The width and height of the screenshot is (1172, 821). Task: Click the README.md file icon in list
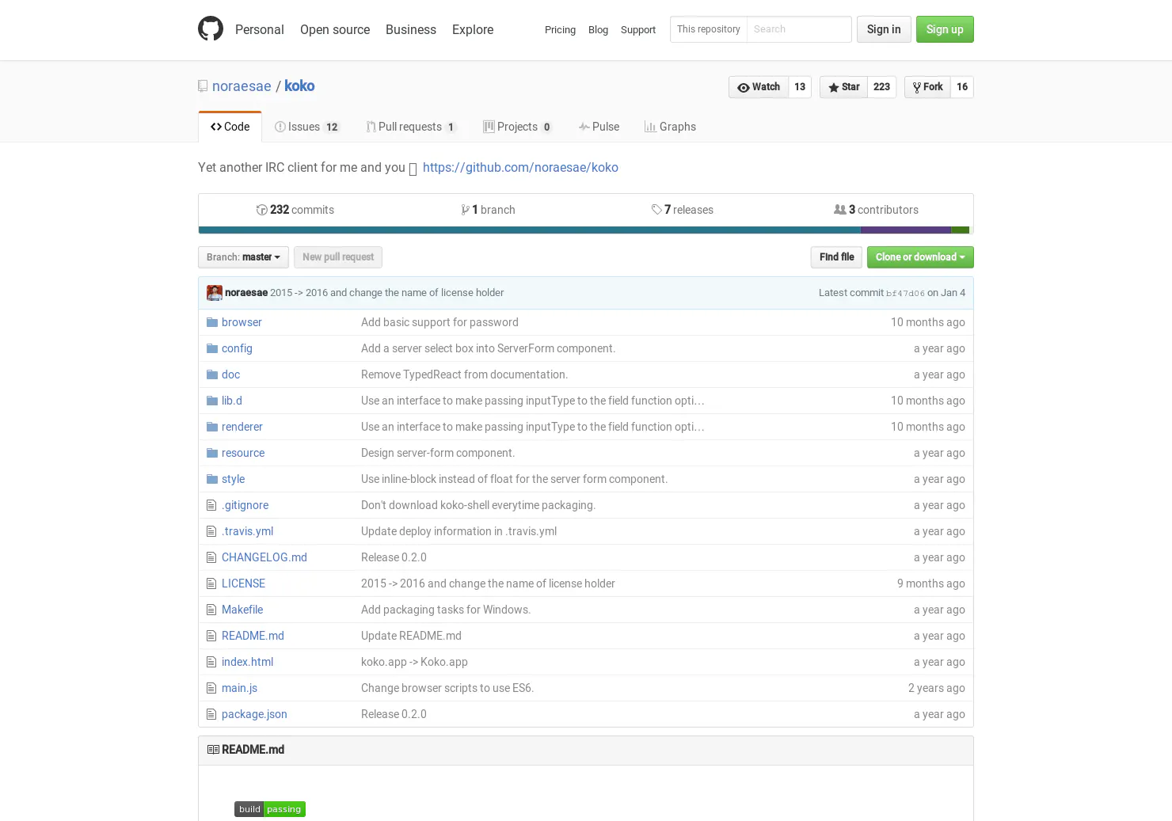[x=211, y=636]
